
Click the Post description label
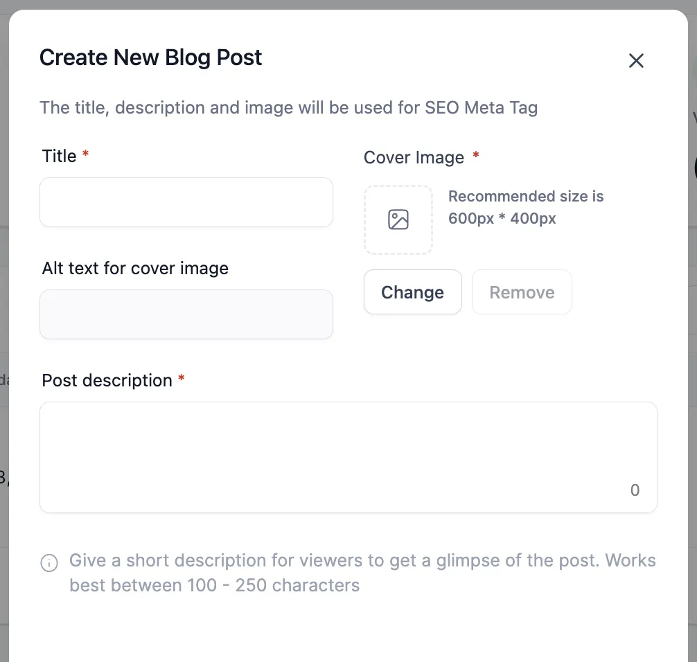(107, 381)
